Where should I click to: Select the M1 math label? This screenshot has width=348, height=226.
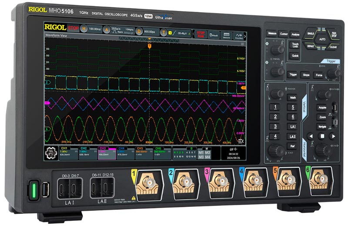(201, 152)
